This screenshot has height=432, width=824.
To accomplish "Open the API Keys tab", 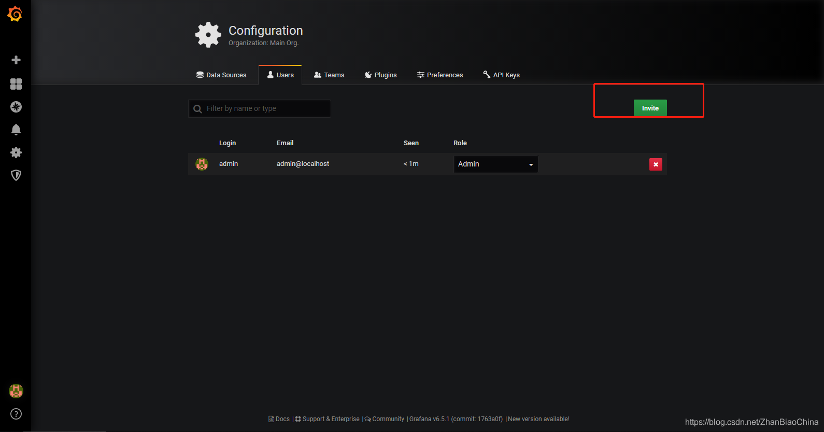I will click(502, 75).
